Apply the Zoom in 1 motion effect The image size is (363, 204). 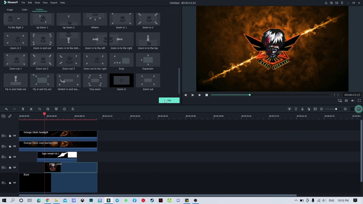point(121,21)
